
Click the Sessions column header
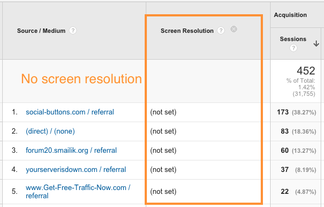pos(293,39)
